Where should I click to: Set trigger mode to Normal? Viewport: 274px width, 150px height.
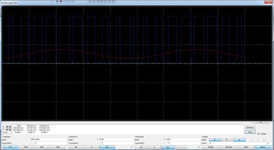(228, 147)
